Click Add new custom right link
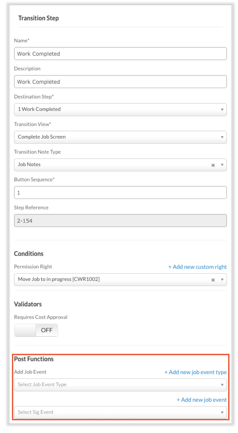This screenshot has height=433, width=238. pos(197,267)
